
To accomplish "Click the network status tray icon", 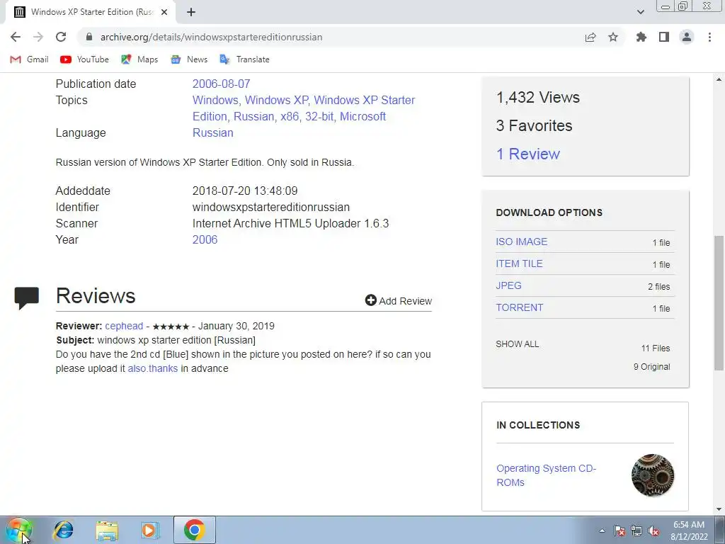I will pos(636,531).
